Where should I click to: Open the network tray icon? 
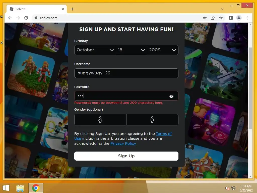pos(233,188)
